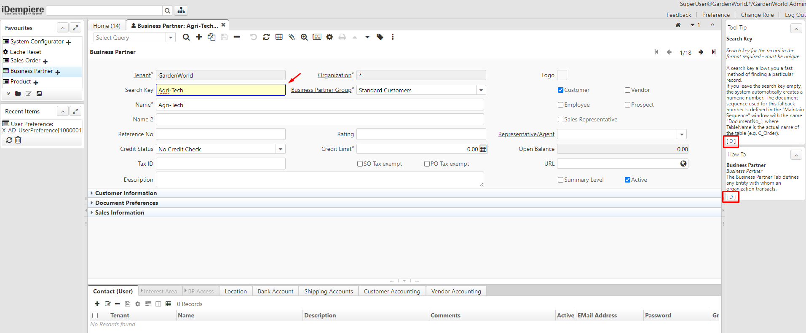This screenshot has width=806, height=333.
Task: Click in the Tax ID field
Action: pyautogui.click(x=221, y=164)
